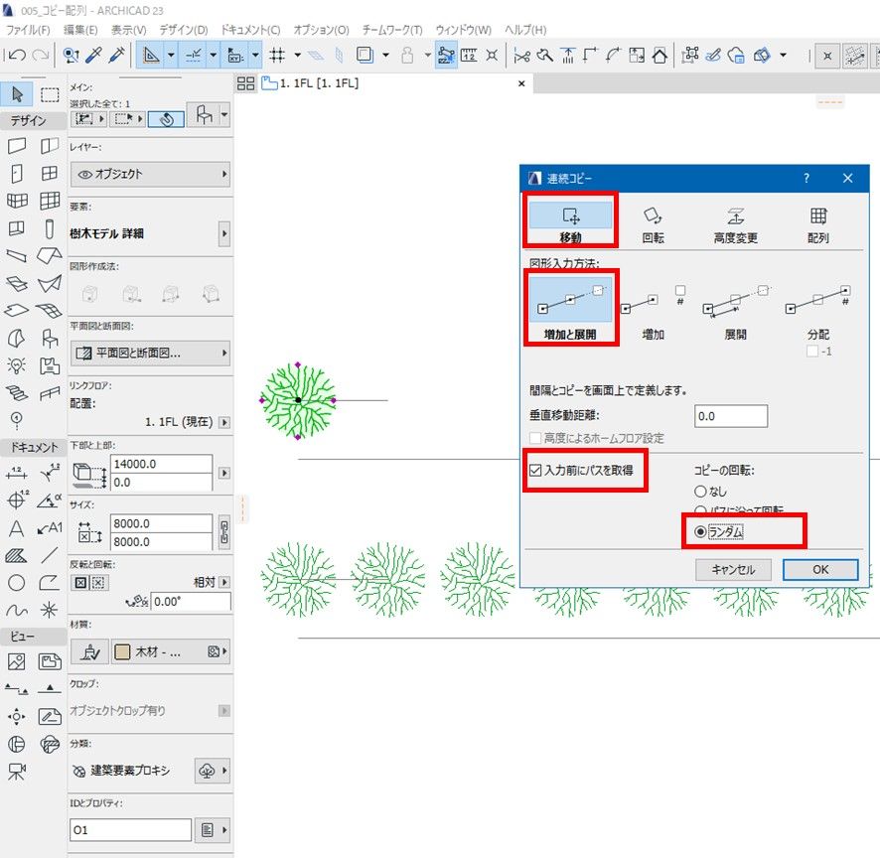The image size is (880, 858).
Task: Click the ? help button in dialog
Action: pyautogui.click(x=806, y=178)
